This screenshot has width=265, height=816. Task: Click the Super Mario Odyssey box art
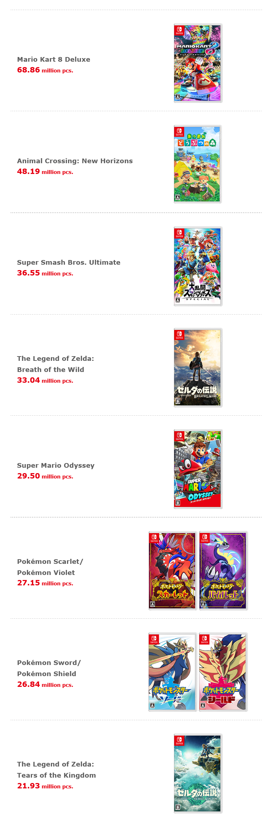198,469
